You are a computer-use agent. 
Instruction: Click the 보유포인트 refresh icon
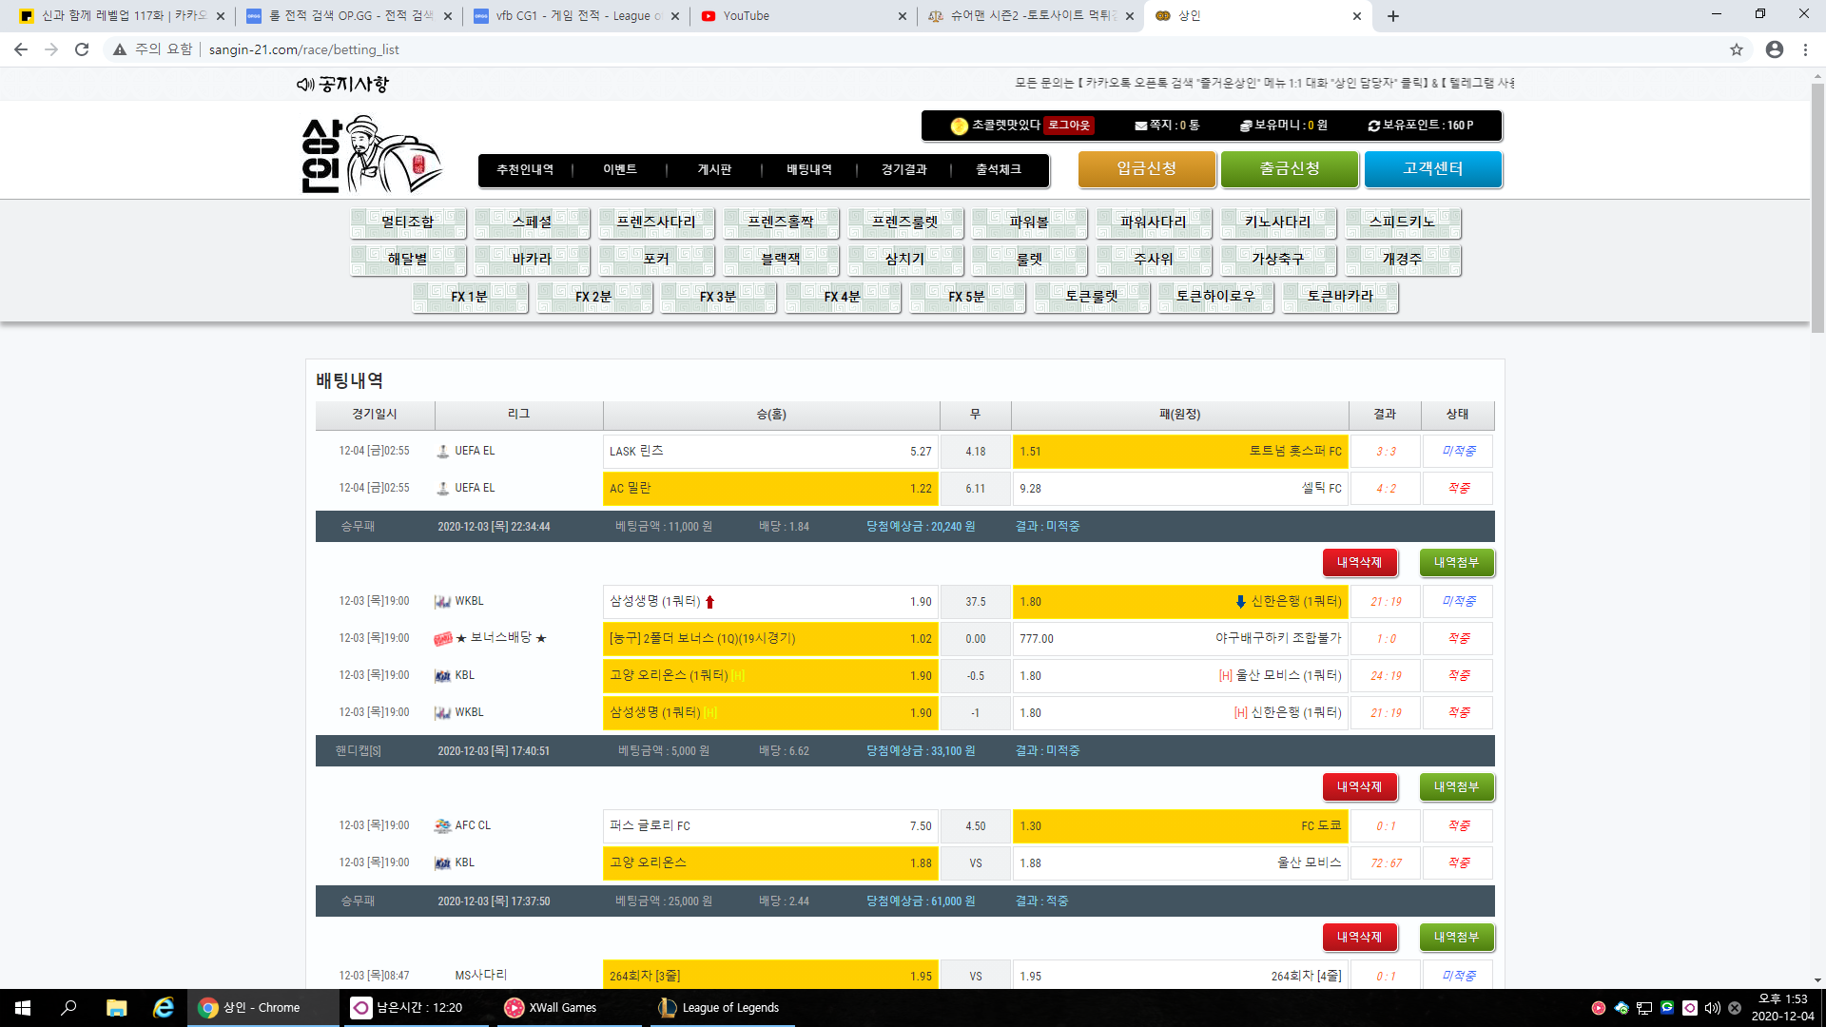1373,126
